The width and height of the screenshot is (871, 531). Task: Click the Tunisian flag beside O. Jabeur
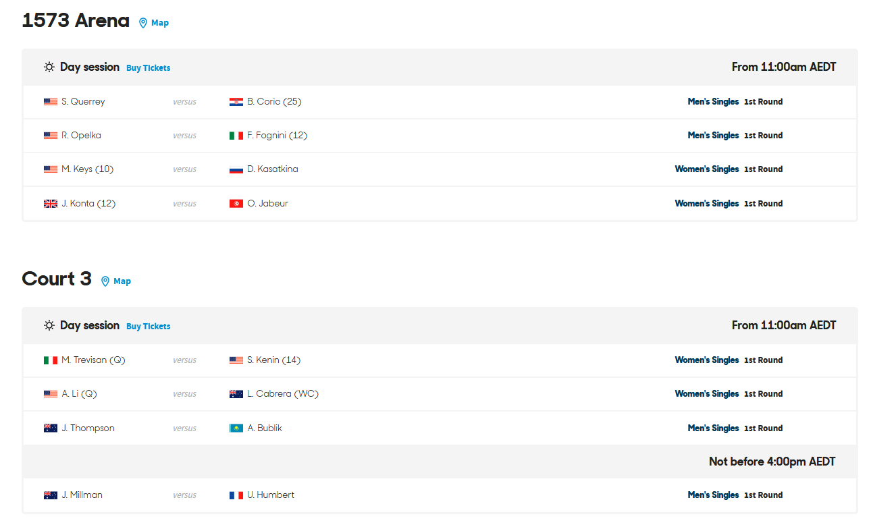(x=236, y=204)
